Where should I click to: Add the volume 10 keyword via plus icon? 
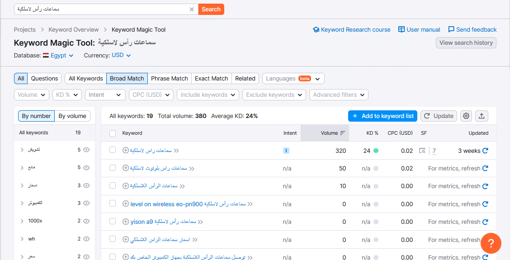[x=126, y=186]
